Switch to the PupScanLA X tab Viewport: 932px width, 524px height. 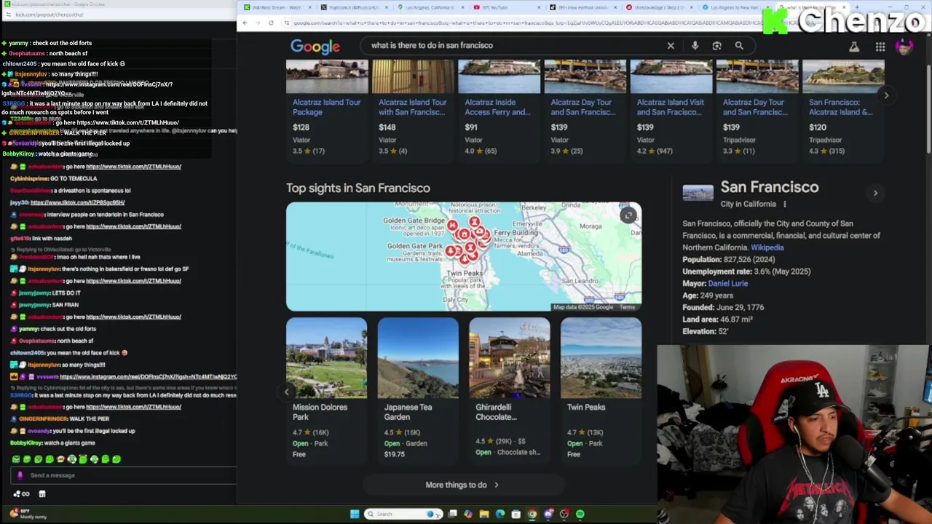[x=352, y=7]
